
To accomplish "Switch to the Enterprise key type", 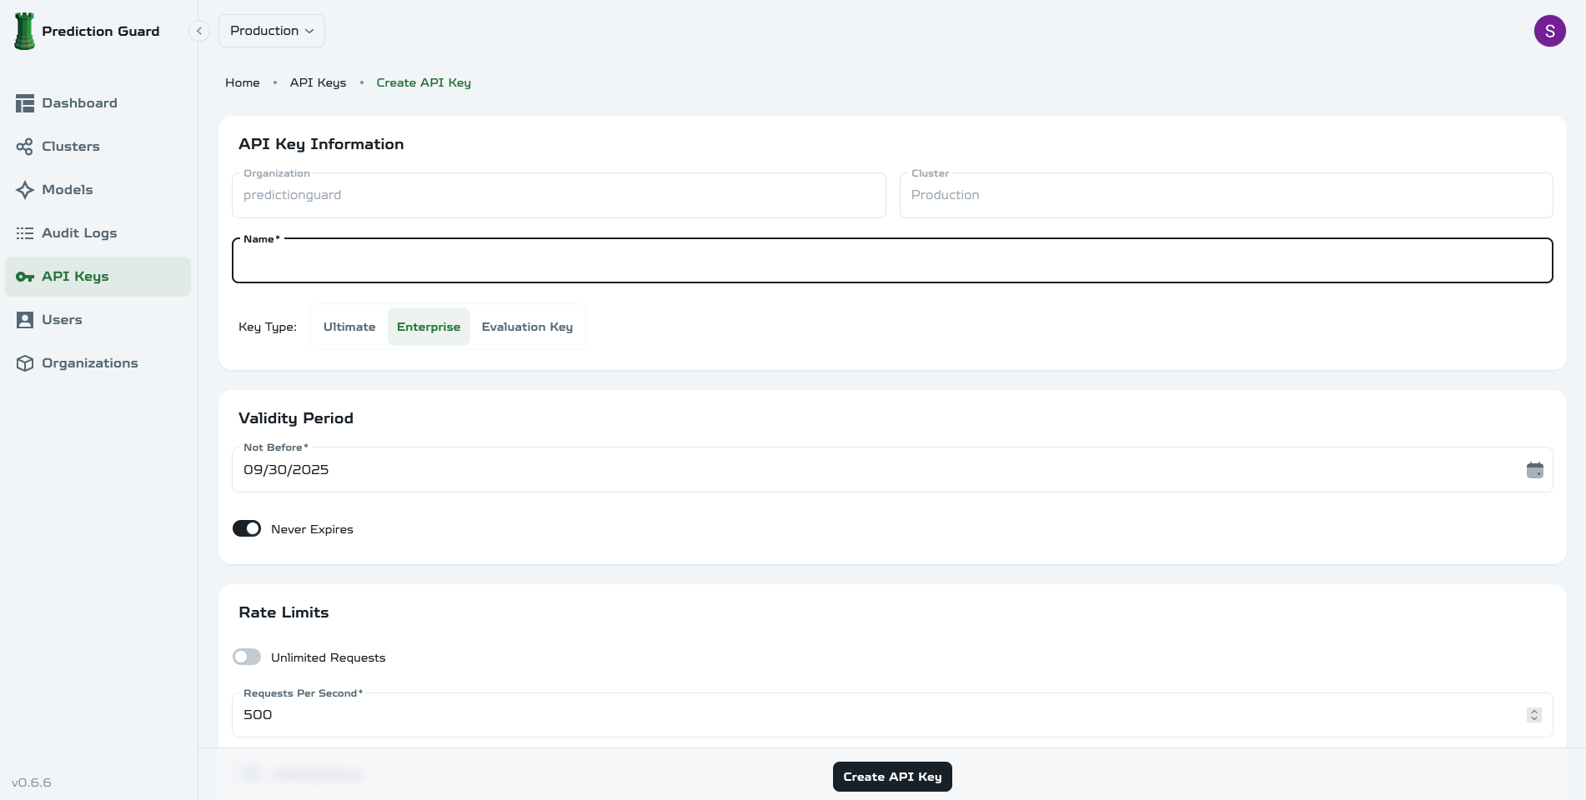I will click(429, 327).
